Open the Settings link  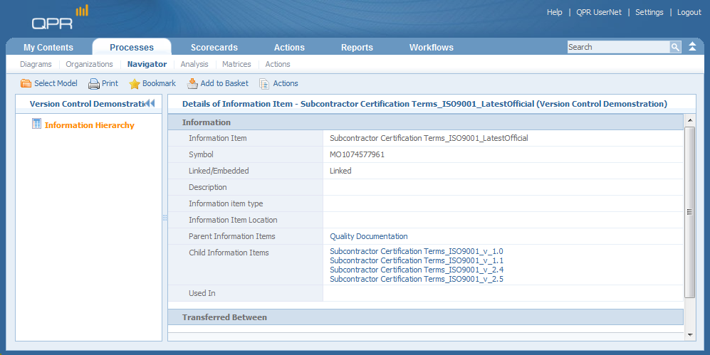coord(649,12)
